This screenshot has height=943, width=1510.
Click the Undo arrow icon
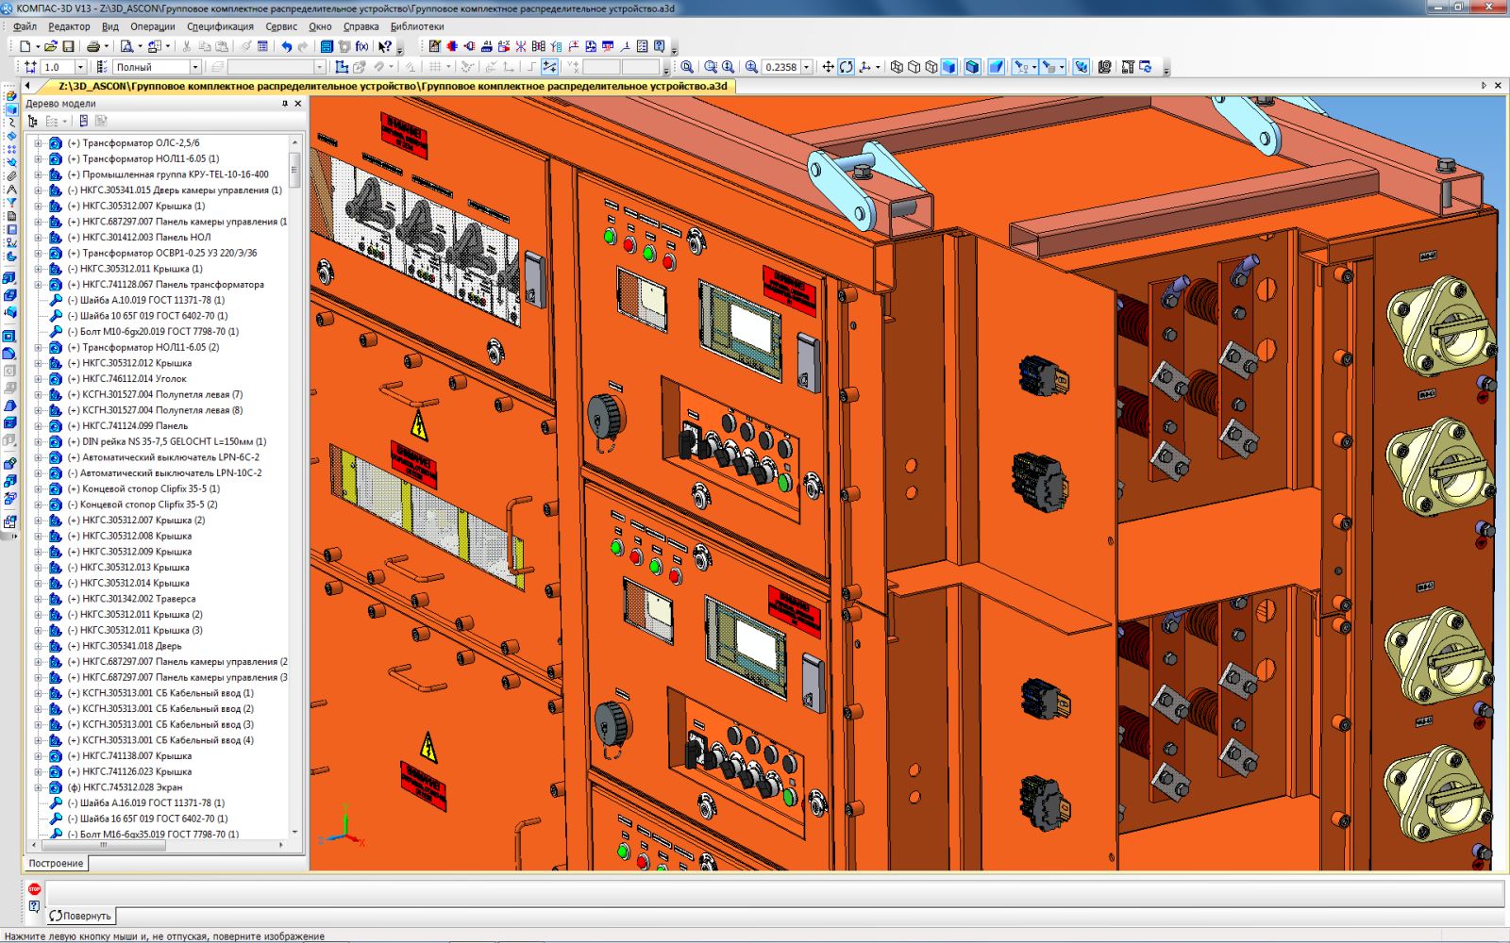tap(286, 46)
